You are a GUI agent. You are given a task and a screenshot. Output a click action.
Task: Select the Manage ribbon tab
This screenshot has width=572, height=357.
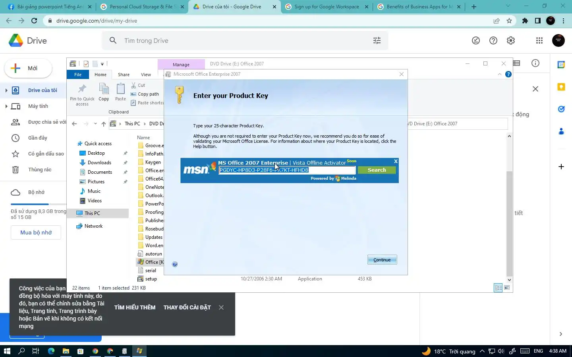coord(181,64)
